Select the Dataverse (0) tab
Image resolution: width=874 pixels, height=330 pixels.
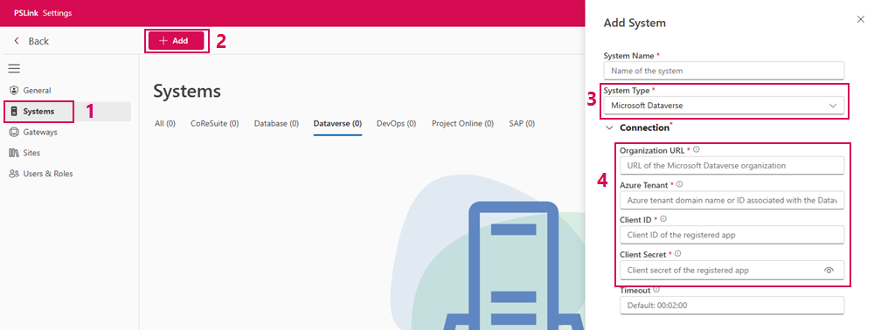click(337, 124)
